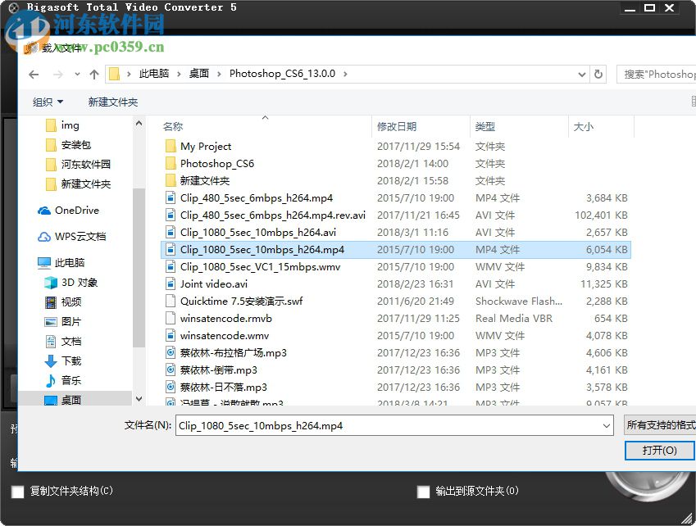Image resolution: width=696 pixels, height=526 pixels.
Task: Go up to the parent folder
Action: pyautogui.click(x=93, y=74)
